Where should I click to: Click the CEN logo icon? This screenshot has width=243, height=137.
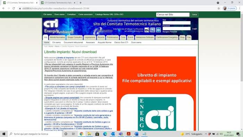tap(152, 30)
